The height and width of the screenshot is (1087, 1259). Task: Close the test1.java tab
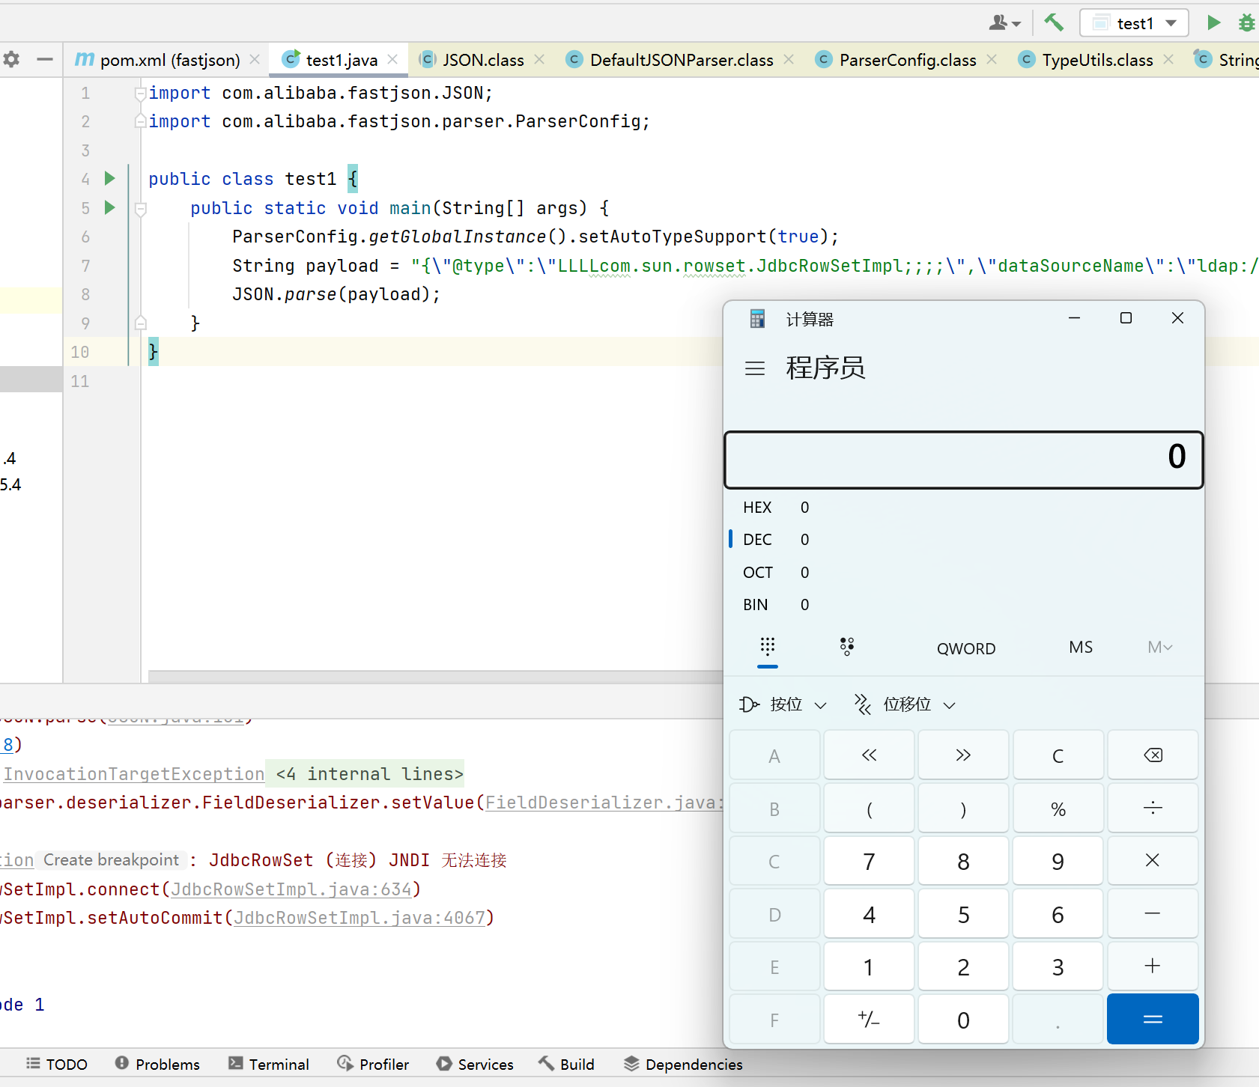[392, 60]
